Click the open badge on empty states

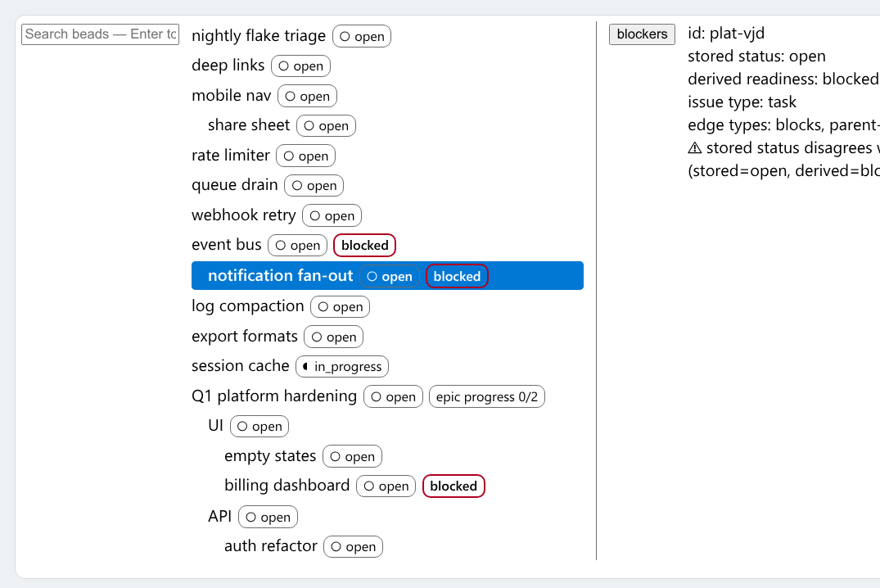[353, 457]
